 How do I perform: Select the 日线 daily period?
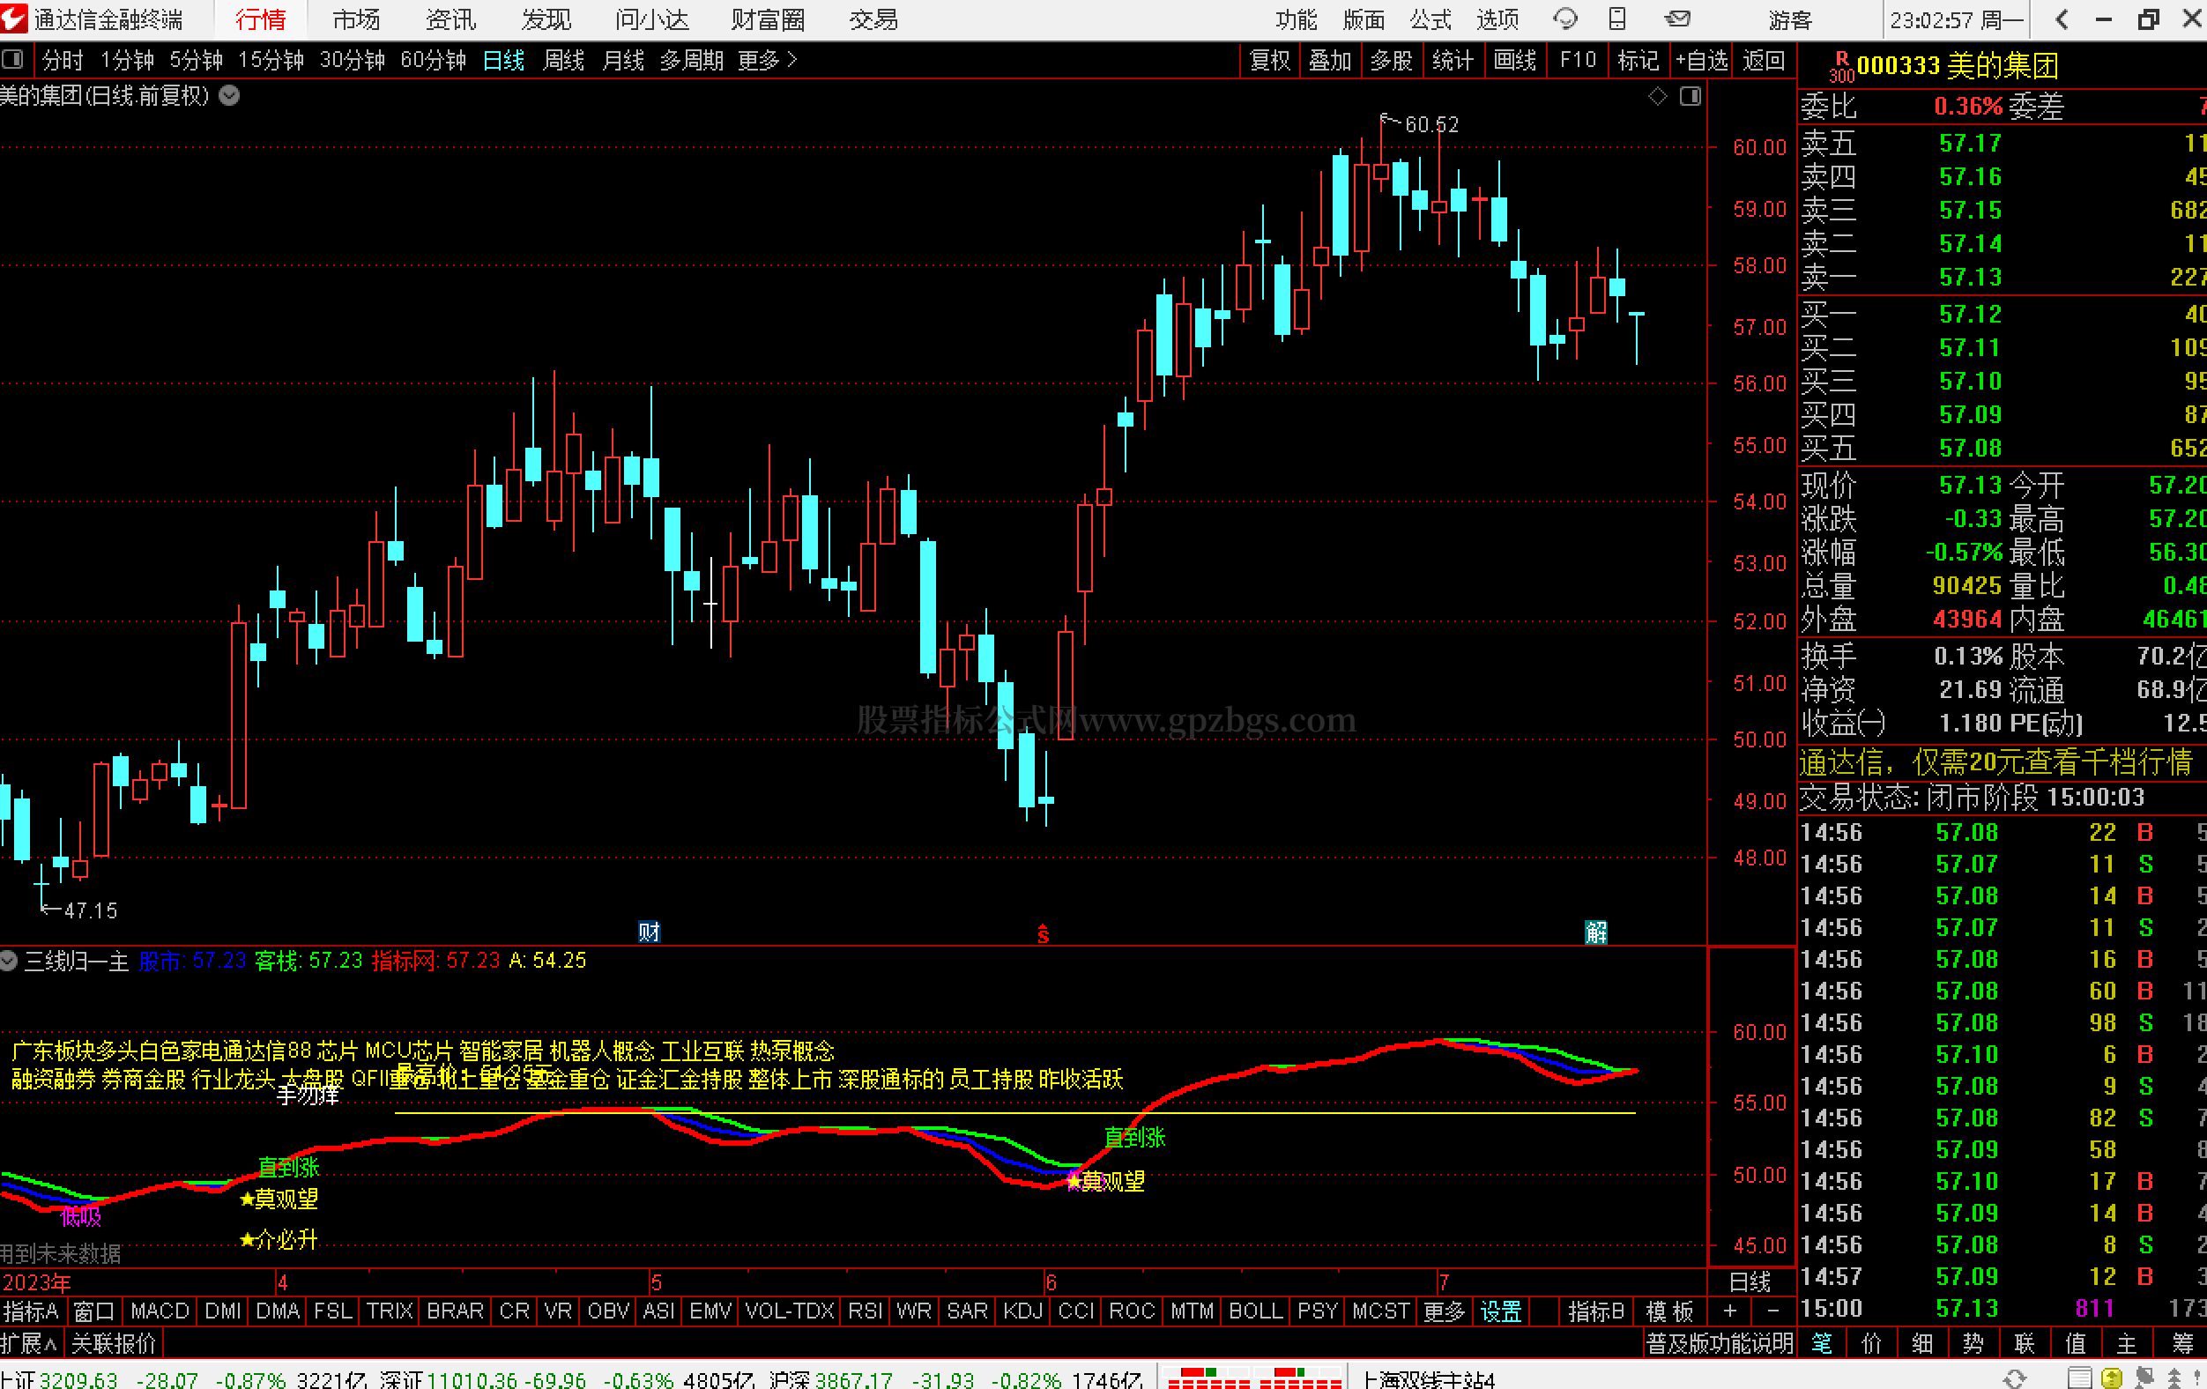coord(503,60)
